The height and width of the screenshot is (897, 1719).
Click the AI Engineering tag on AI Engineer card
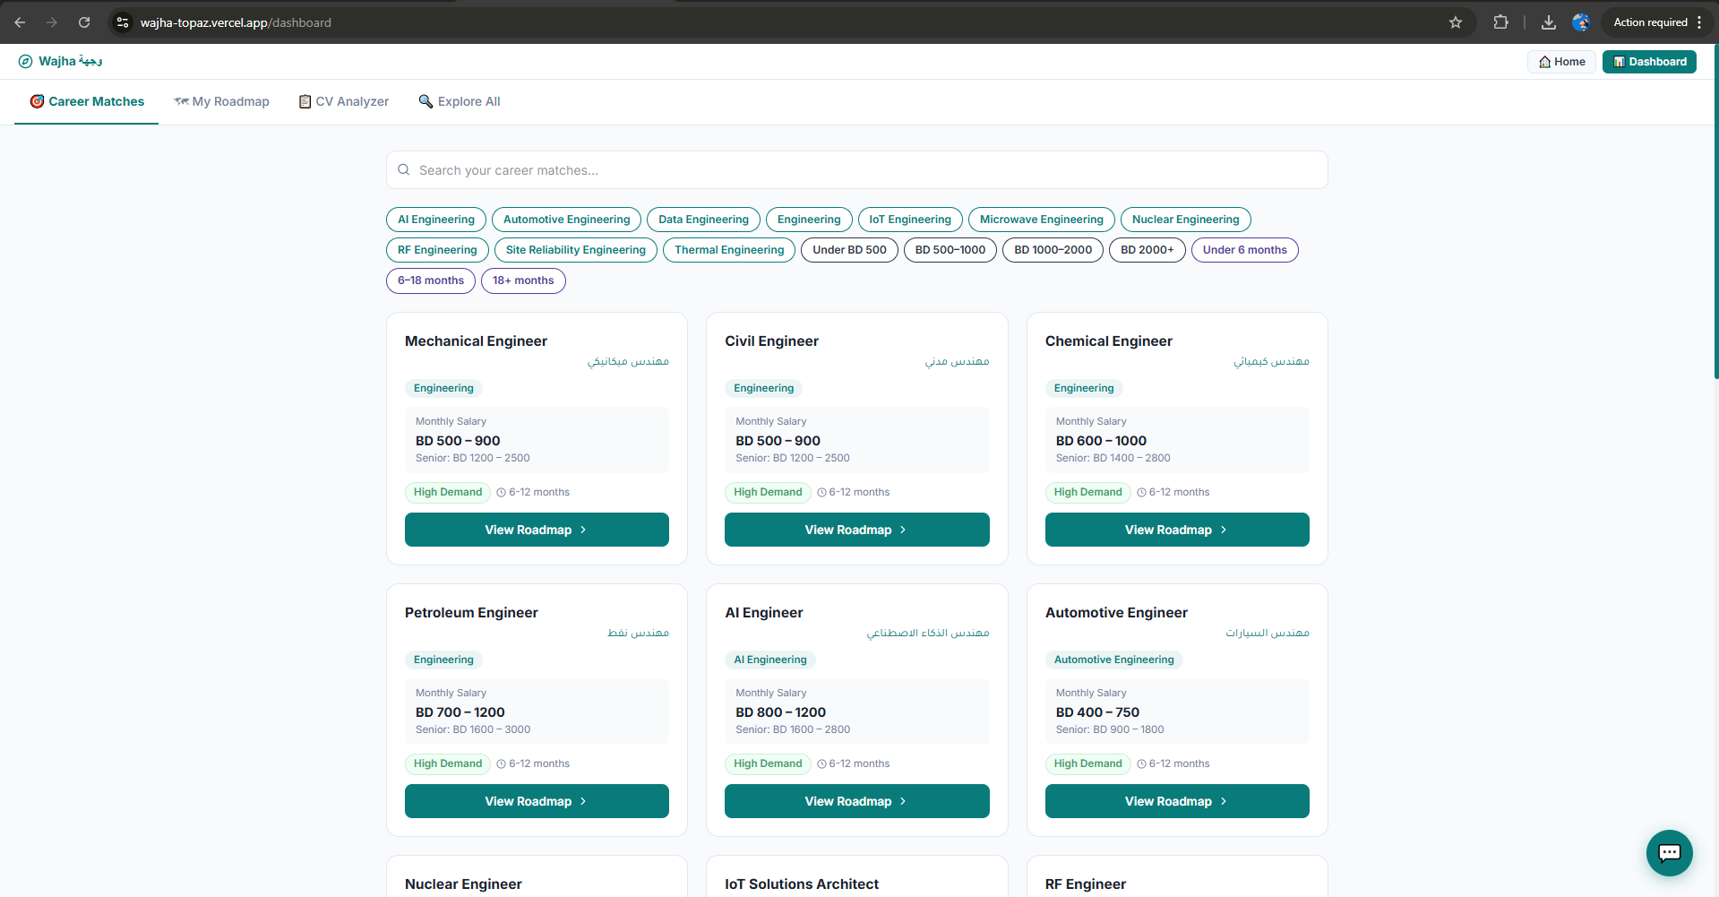(x=770, y=660)
